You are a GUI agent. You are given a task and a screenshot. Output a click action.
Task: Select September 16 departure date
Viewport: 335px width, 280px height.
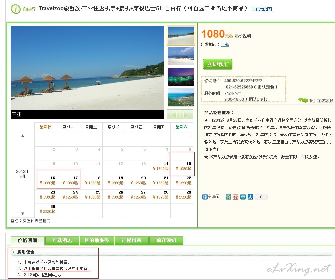click(x=46, y=182)
